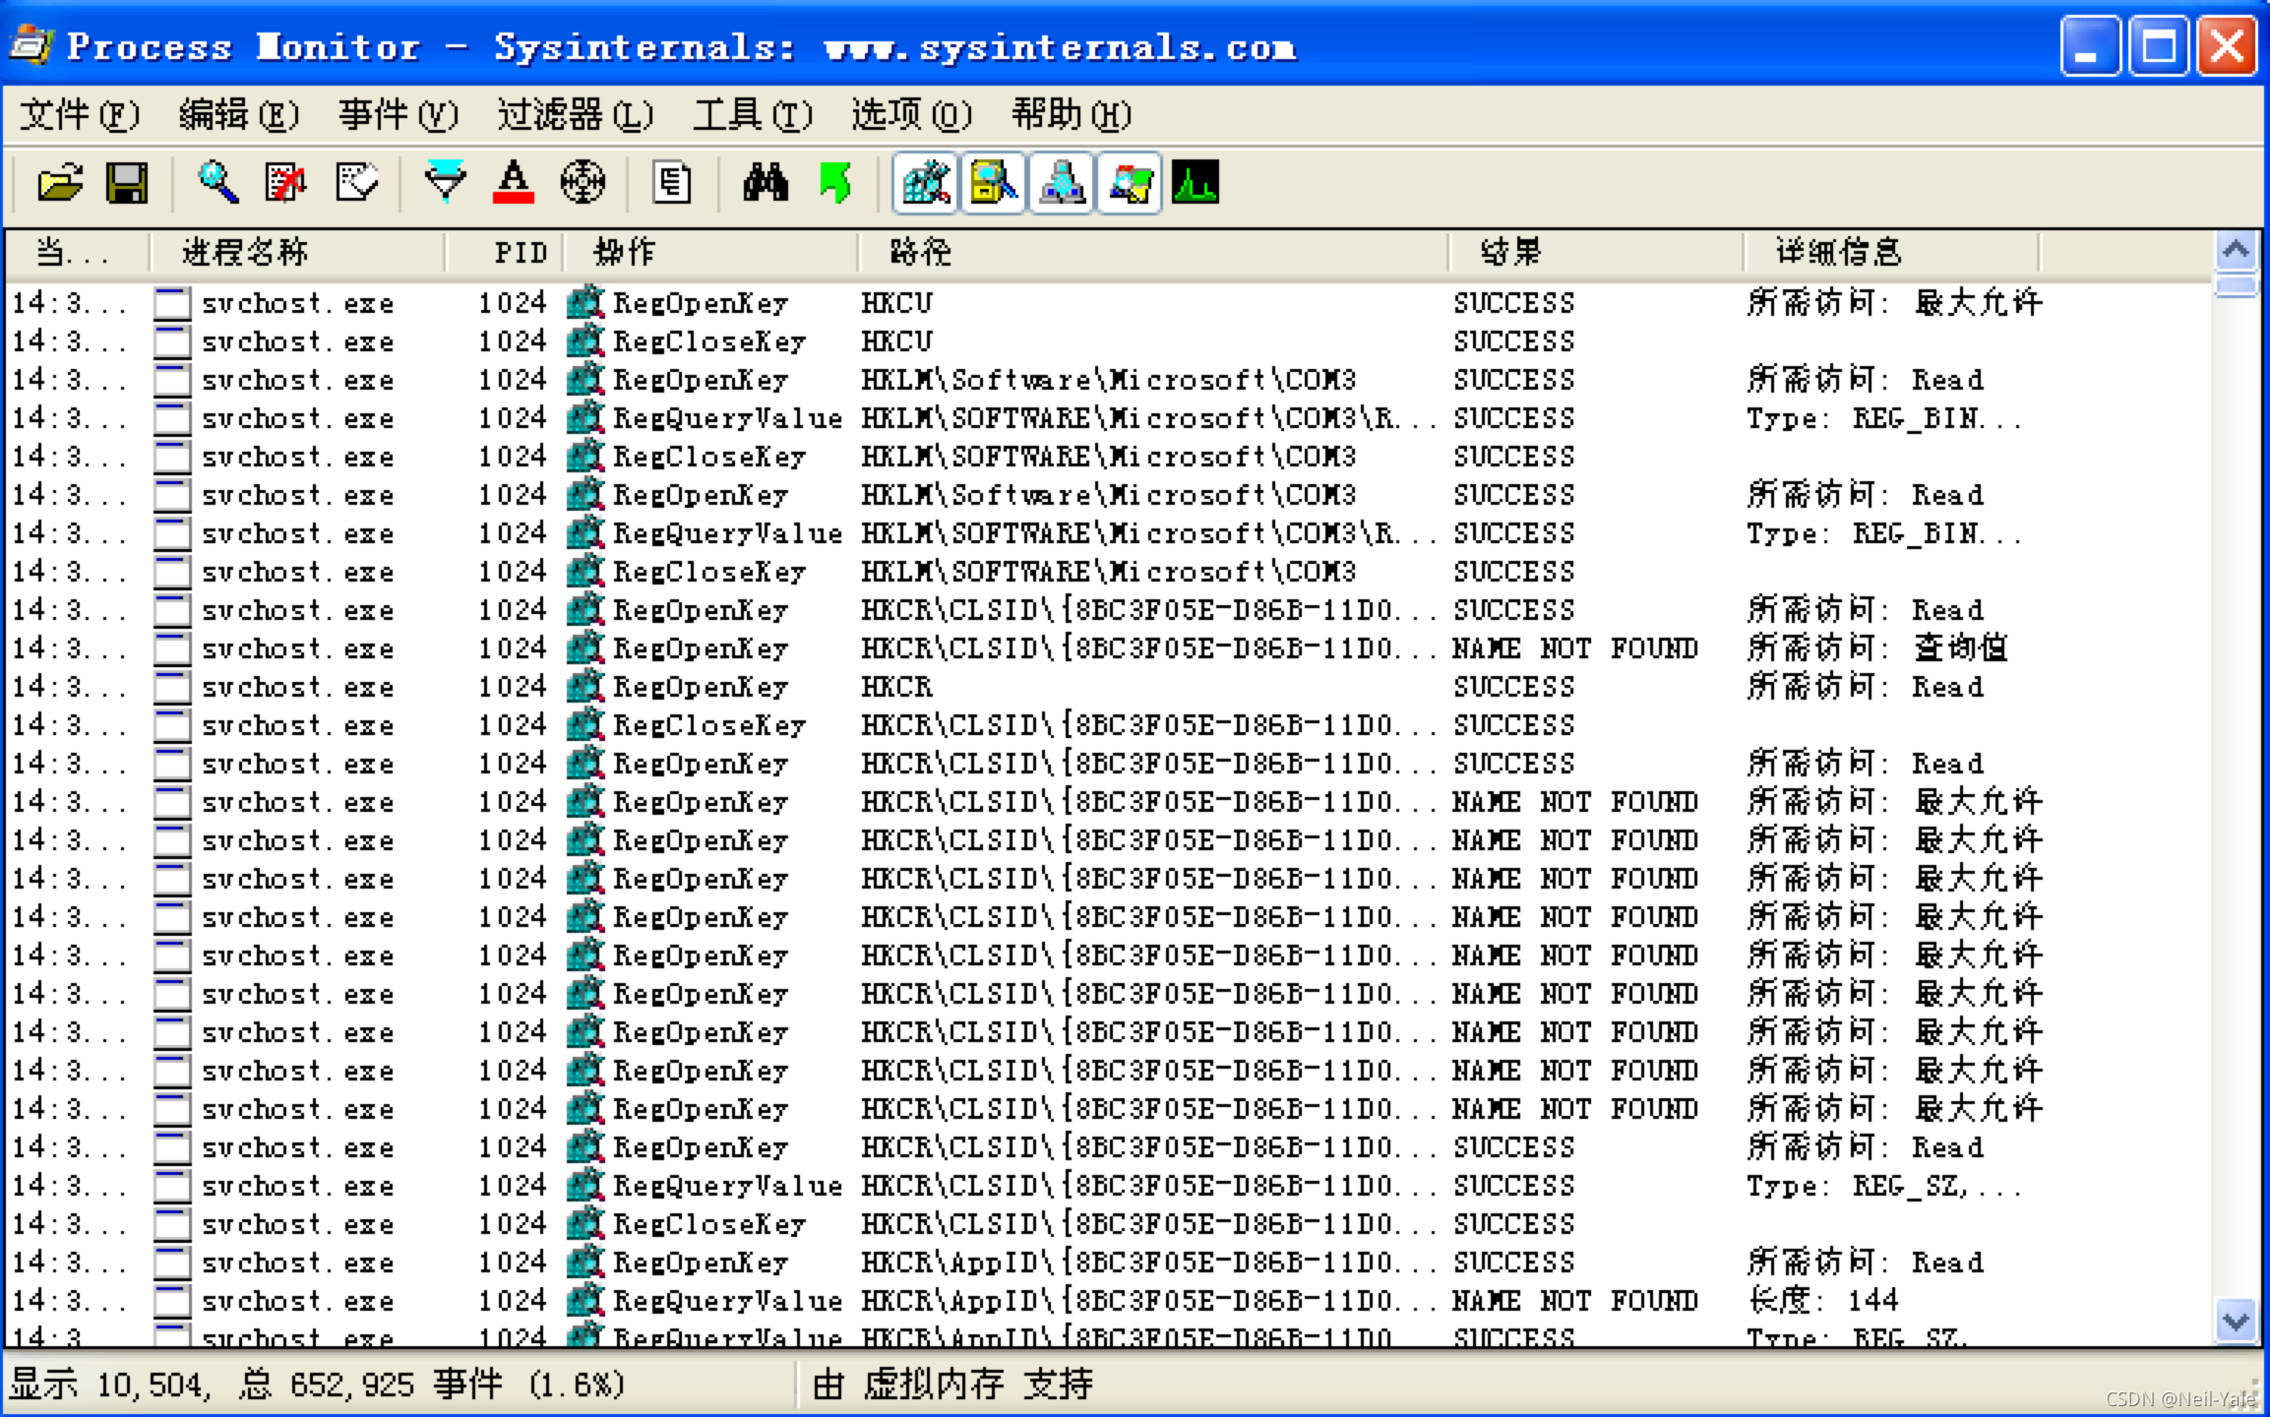This screenshot has height=1417, width=2270.
Task: Open the 事件(V) menu
Action: [x=399, y=115]
